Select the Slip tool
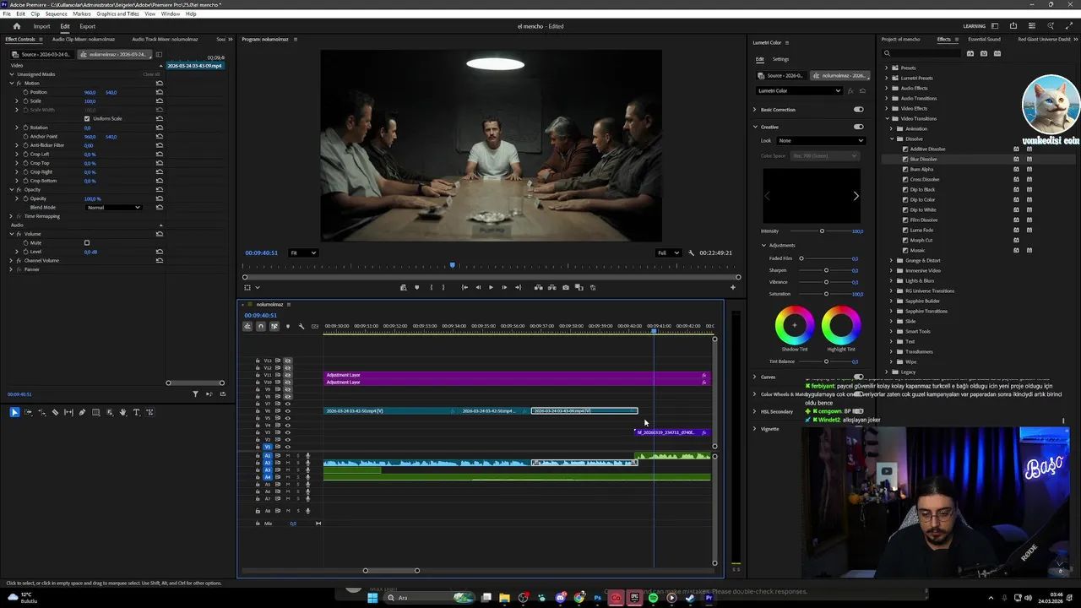This screenshot has height=608, width=1081. [x=68, y=412]
